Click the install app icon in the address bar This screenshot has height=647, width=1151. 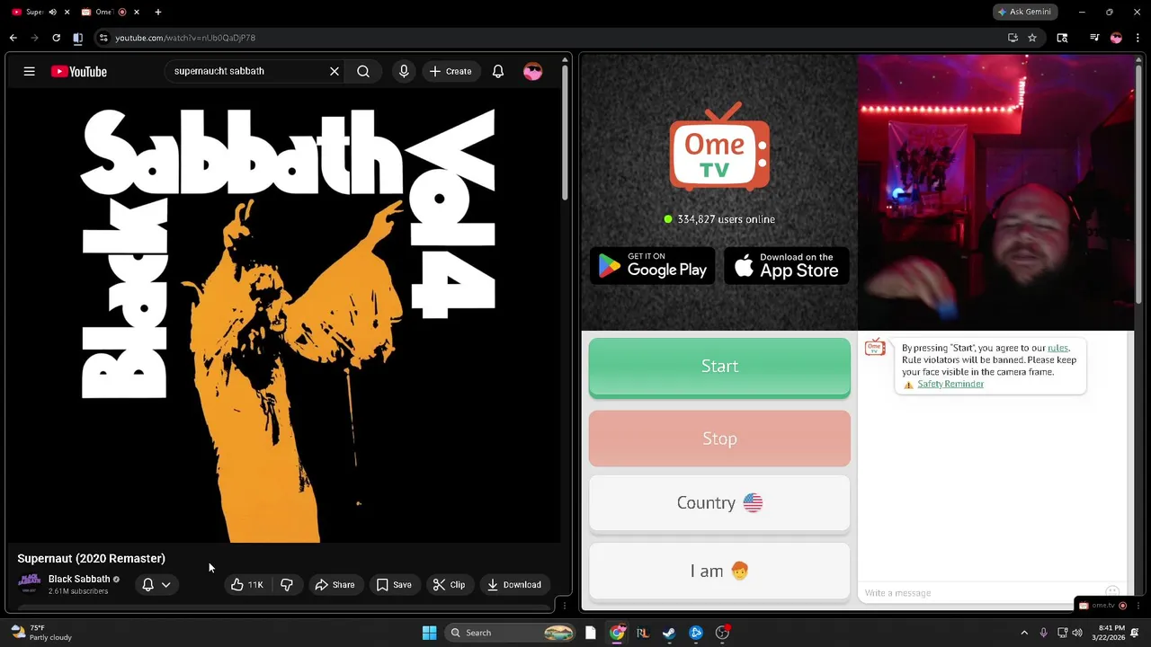(1013, 38)
